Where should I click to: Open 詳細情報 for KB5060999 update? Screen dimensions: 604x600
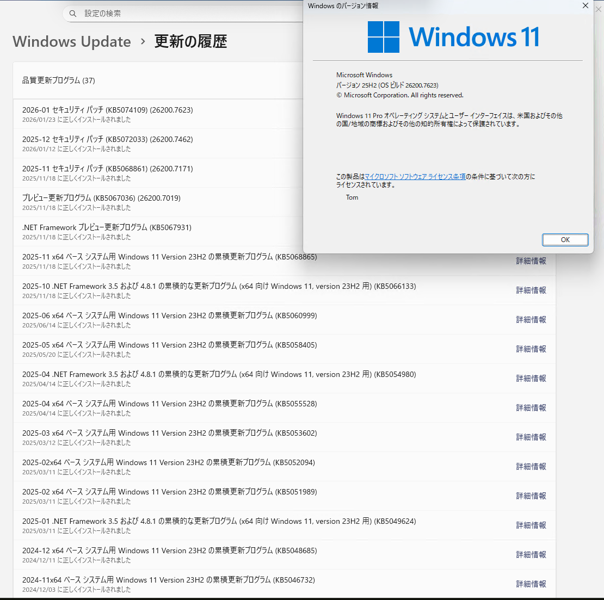point(531,319)
